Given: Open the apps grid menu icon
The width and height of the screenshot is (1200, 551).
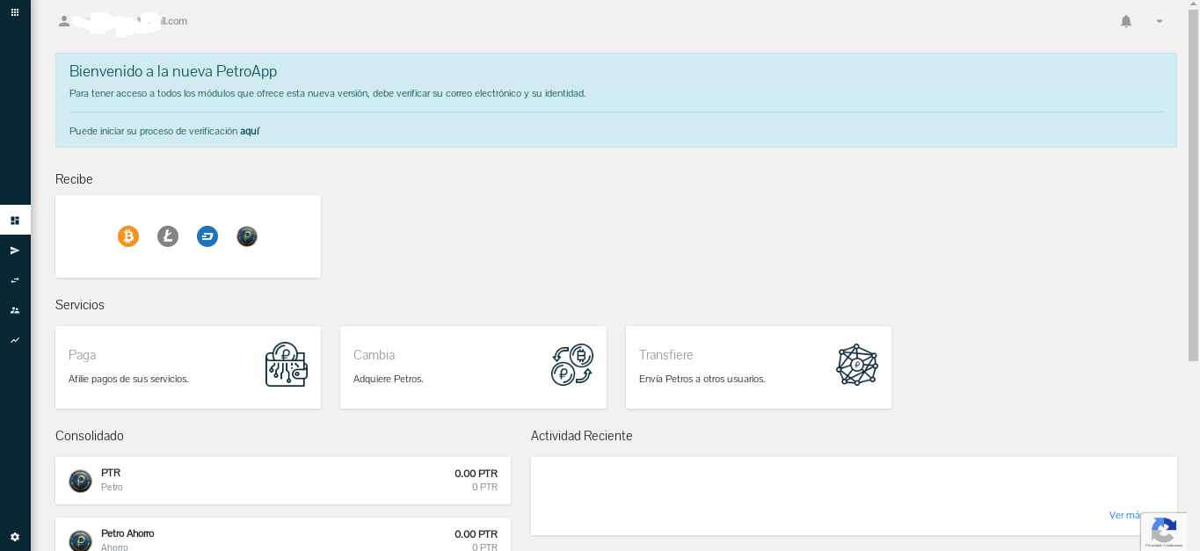Looking at the screenshot, I should click(15, 12).
